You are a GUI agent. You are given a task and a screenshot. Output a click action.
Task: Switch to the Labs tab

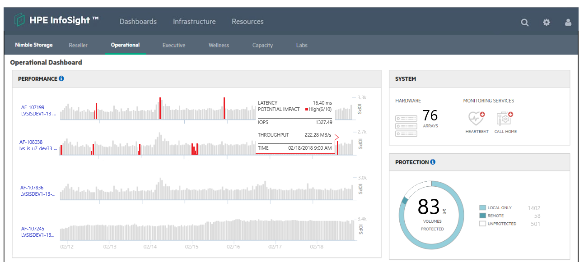coord(302,45)
